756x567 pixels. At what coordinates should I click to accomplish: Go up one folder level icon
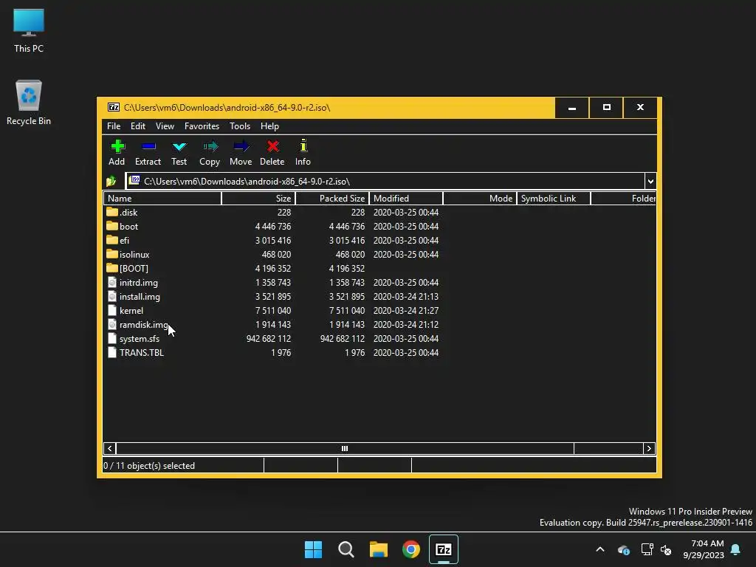(111, 182)
